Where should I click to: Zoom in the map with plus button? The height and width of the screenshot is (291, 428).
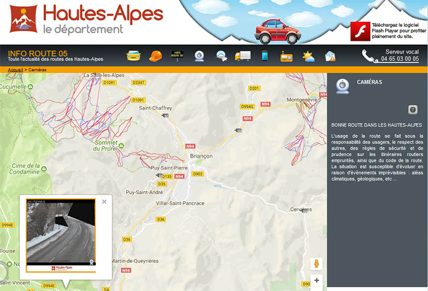[317, 280]
